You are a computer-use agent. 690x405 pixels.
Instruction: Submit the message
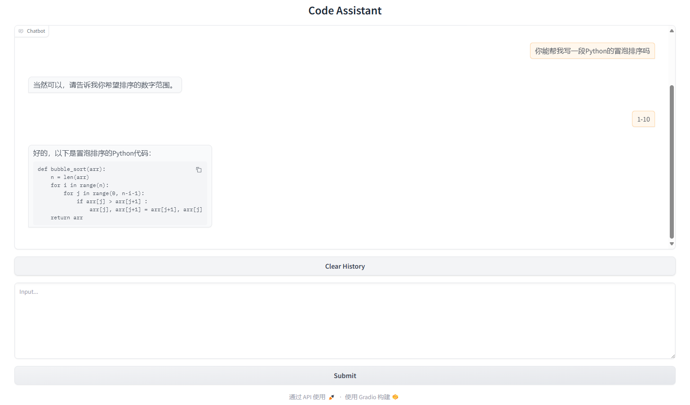(x=345, y=376)
